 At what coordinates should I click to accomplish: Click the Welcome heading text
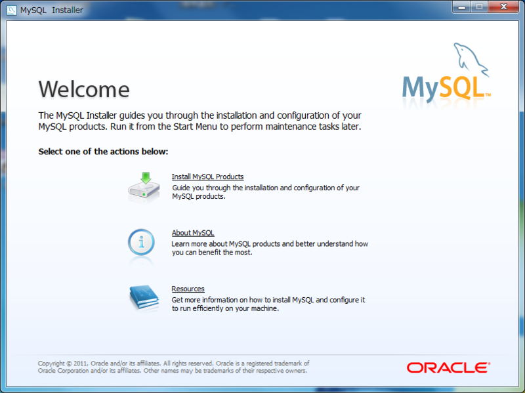(x=84, y=89)
